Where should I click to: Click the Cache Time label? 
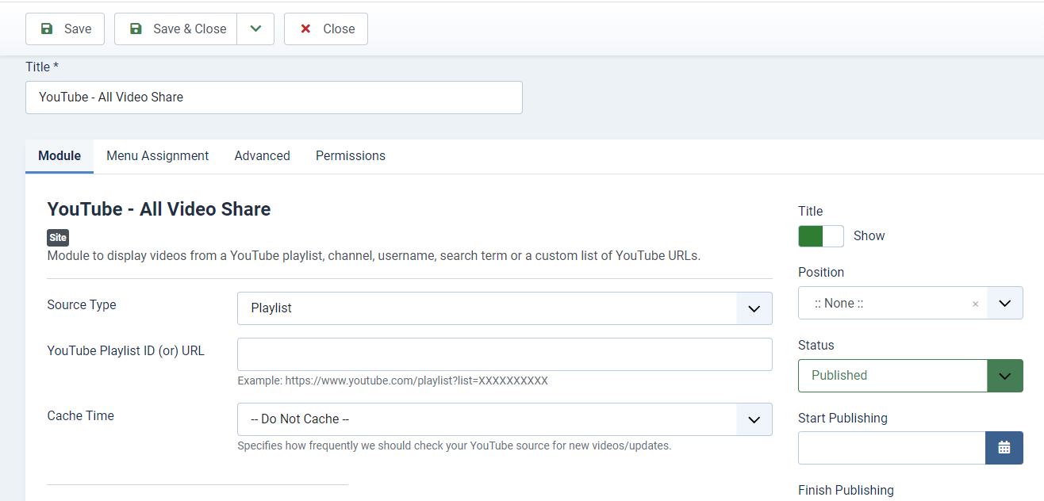tap(81, 416)
